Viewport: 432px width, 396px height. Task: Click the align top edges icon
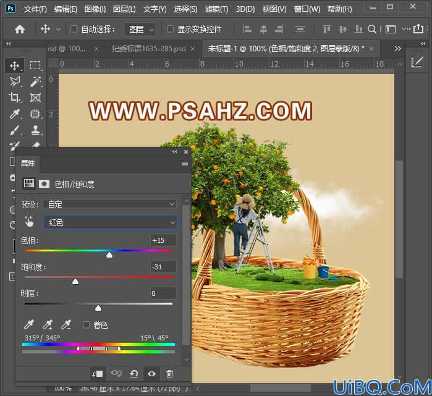point(327,29)
